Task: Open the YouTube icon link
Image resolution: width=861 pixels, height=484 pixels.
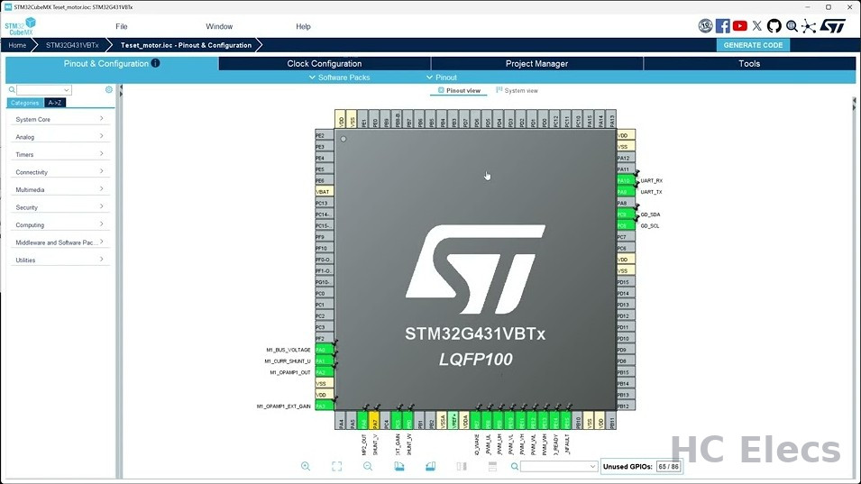Action: (x=739, y=26)
